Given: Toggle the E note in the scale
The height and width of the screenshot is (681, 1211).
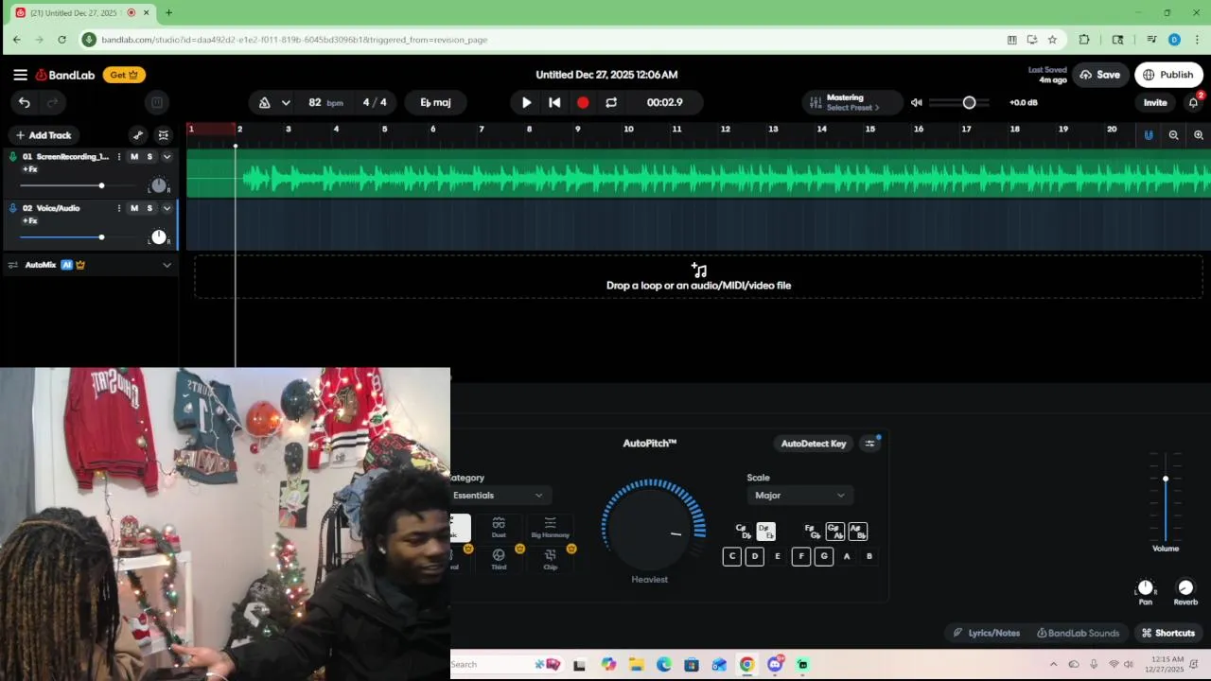Looking at the screenshot, I should [778, 556].
